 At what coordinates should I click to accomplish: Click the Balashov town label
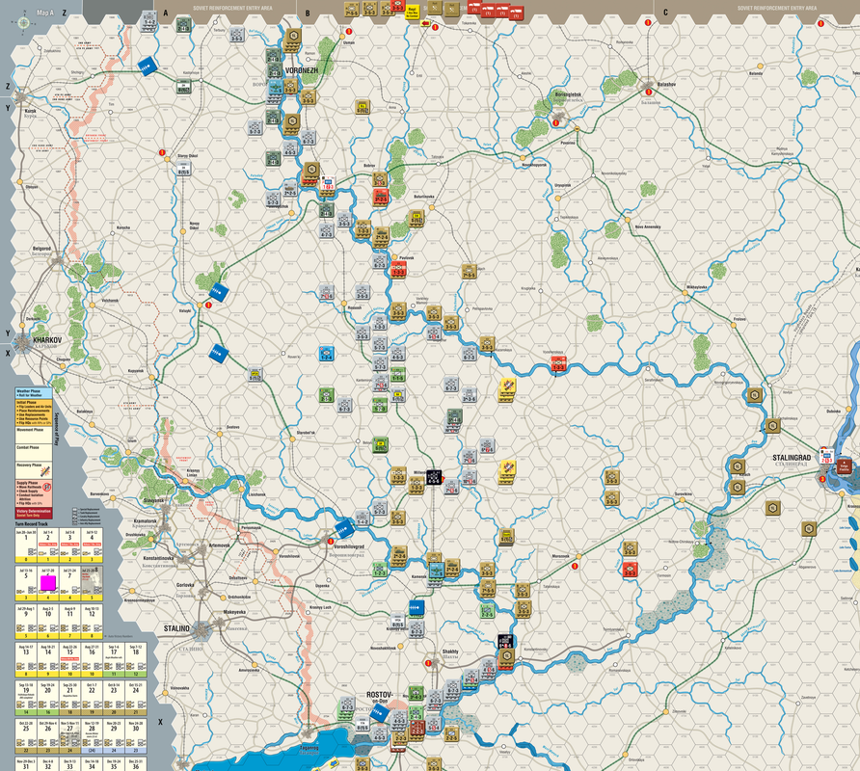point(666,85)
